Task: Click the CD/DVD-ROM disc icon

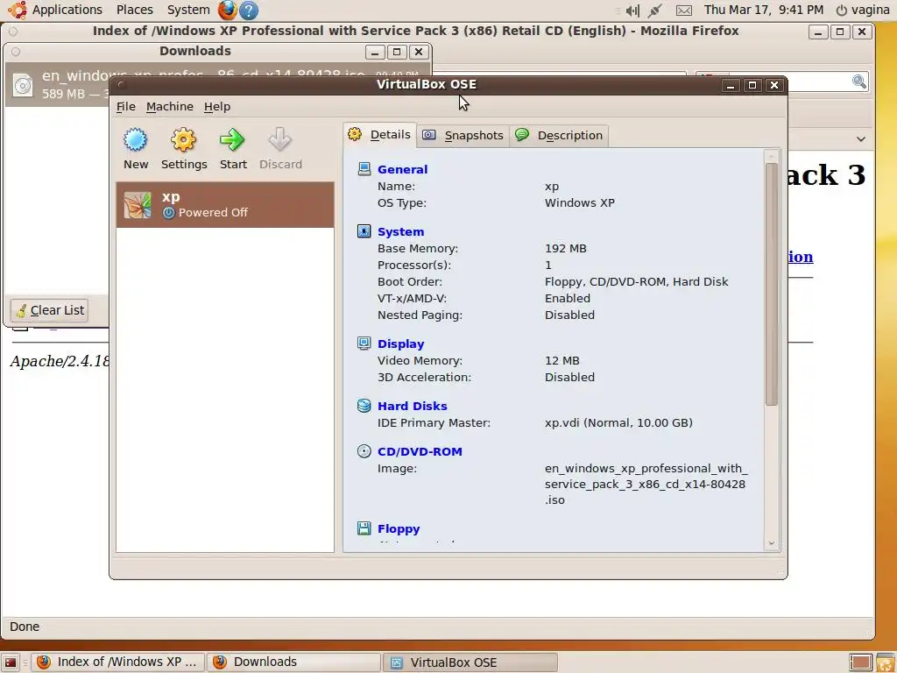Action: [364, 451]
